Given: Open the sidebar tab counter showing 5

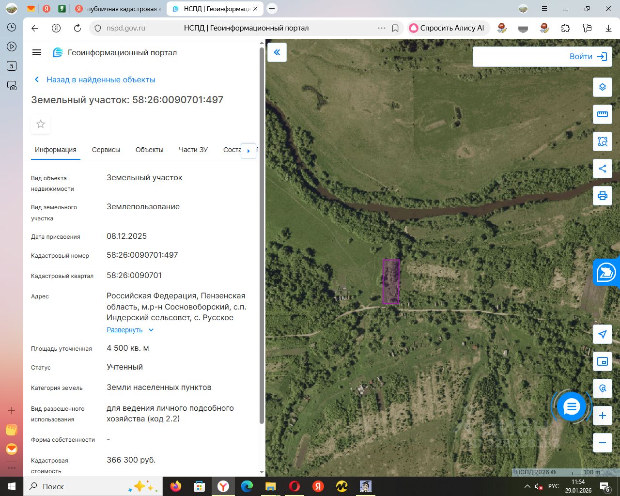Looking at the screenshot, I should point(12,66).
